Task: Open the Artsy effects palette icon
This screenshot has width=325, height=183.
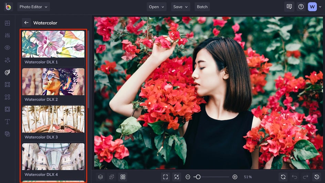Action: [x=7, y=72]
